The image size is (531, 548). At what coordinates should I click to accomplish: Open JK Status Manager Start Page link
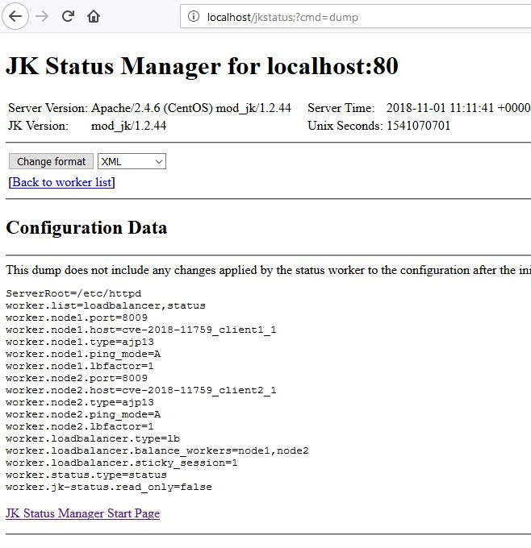point(82,513)
